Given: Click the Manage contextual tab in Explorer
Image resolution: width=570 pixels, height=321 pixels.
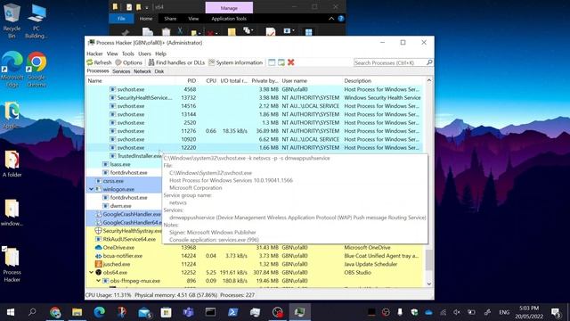Looking at the screenshot, I should click(x=229, y=8).
